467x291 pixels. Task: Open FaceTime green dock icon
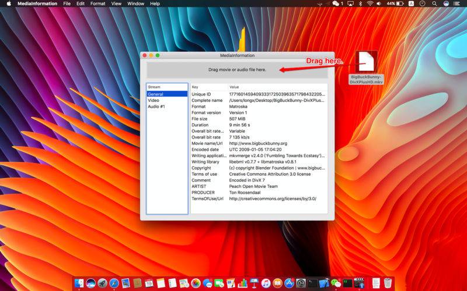[219, 283]
